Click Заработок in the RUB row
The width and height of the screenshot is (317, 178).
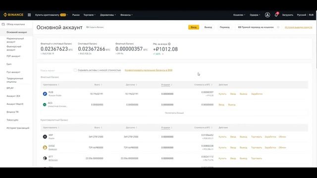[x=257, y=94]
